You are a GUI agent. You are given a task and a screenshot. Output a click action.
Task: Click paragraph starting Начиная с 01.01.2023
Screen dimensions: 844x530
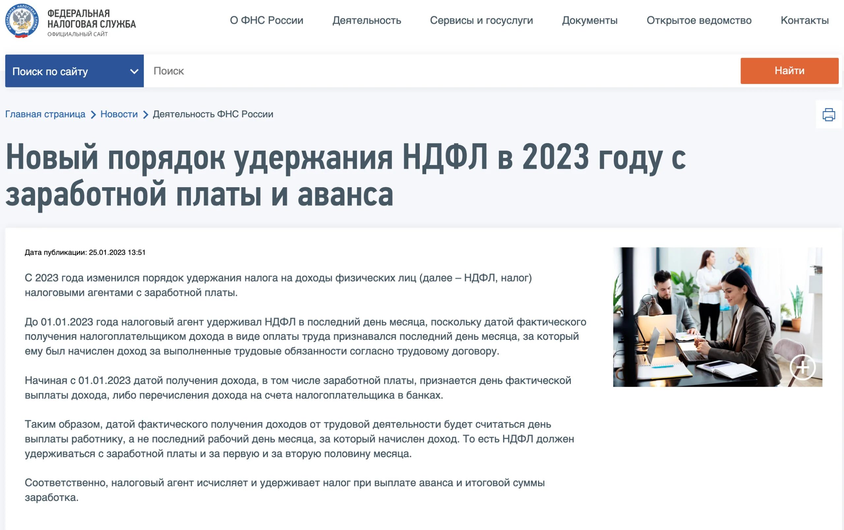tap(298, 388)
